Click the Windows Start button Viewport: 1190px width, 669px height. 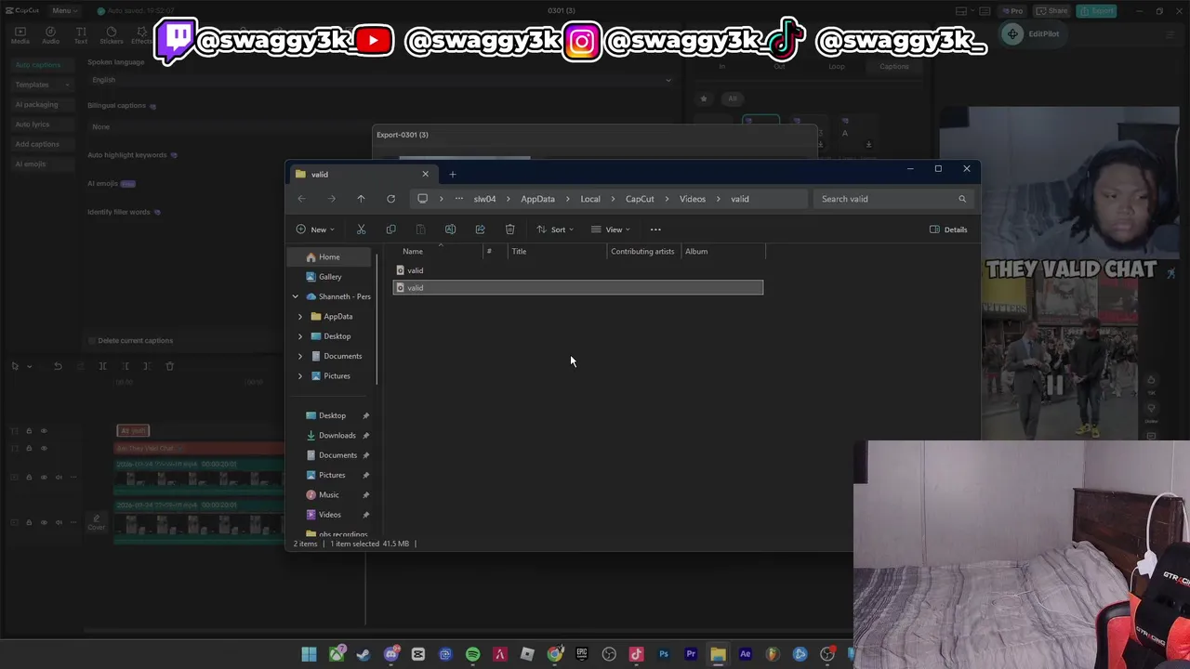click(x=309, y=654)
